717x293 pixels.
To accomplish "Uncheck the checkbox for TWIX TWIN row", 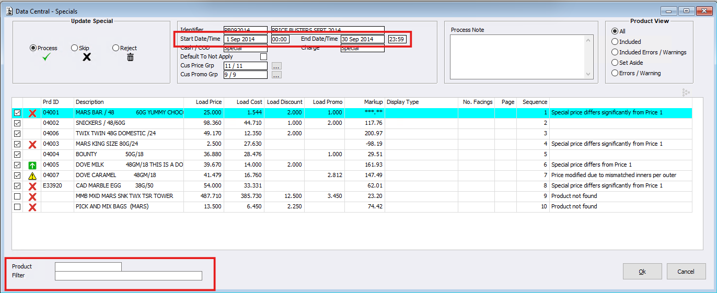I will (17, 134).
